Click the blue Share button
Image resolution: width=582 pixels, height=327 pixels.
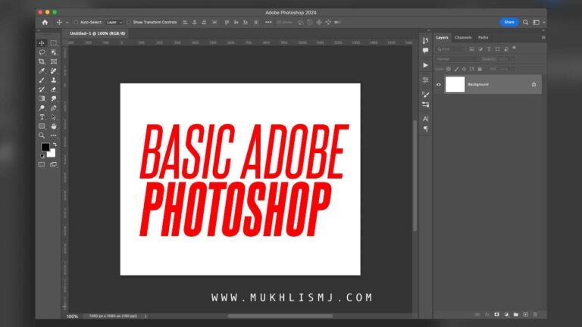508,22
